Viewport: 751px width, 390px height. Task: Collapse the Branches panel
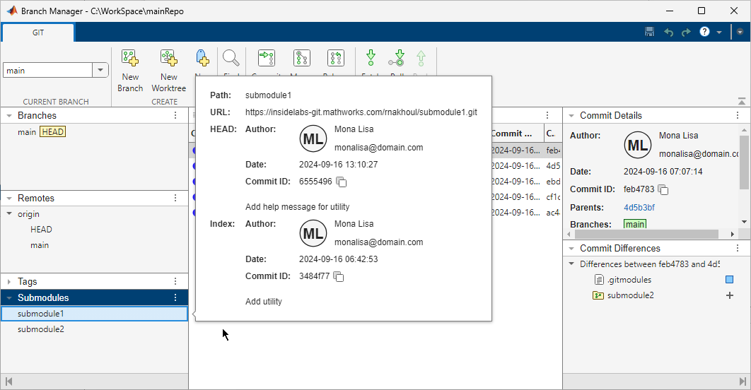coord(8,116)
